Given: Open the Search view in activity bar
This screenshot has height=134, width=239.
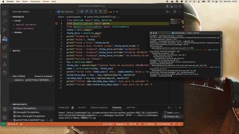Looking at the screenshot, I should (4, 21).
